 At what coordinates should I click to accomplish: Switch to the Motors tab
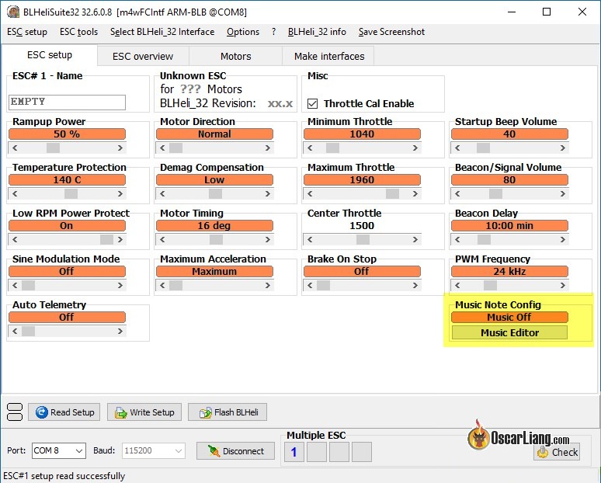(236, 57)
